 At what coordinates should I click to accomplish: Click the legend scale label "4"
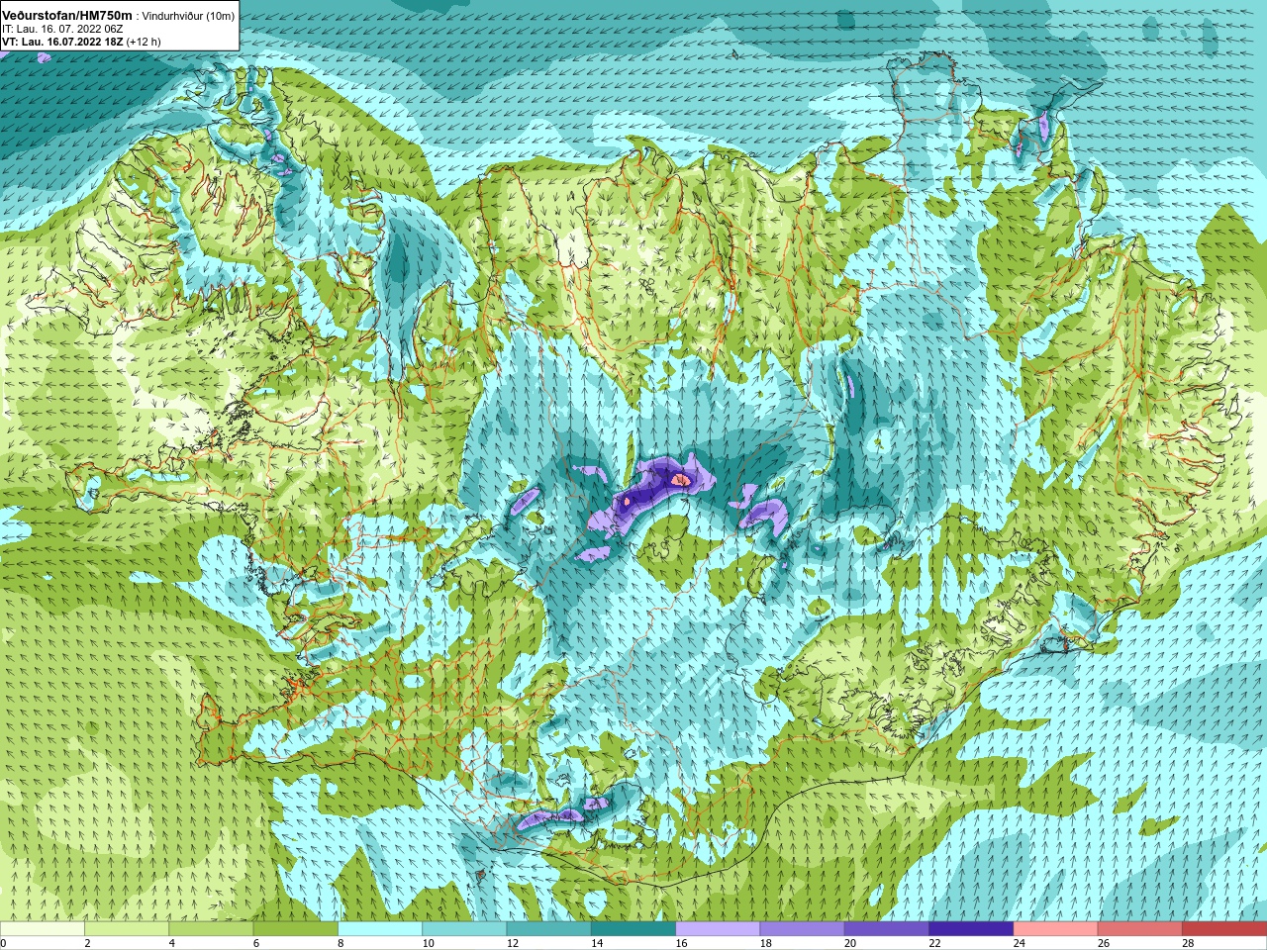171,943
